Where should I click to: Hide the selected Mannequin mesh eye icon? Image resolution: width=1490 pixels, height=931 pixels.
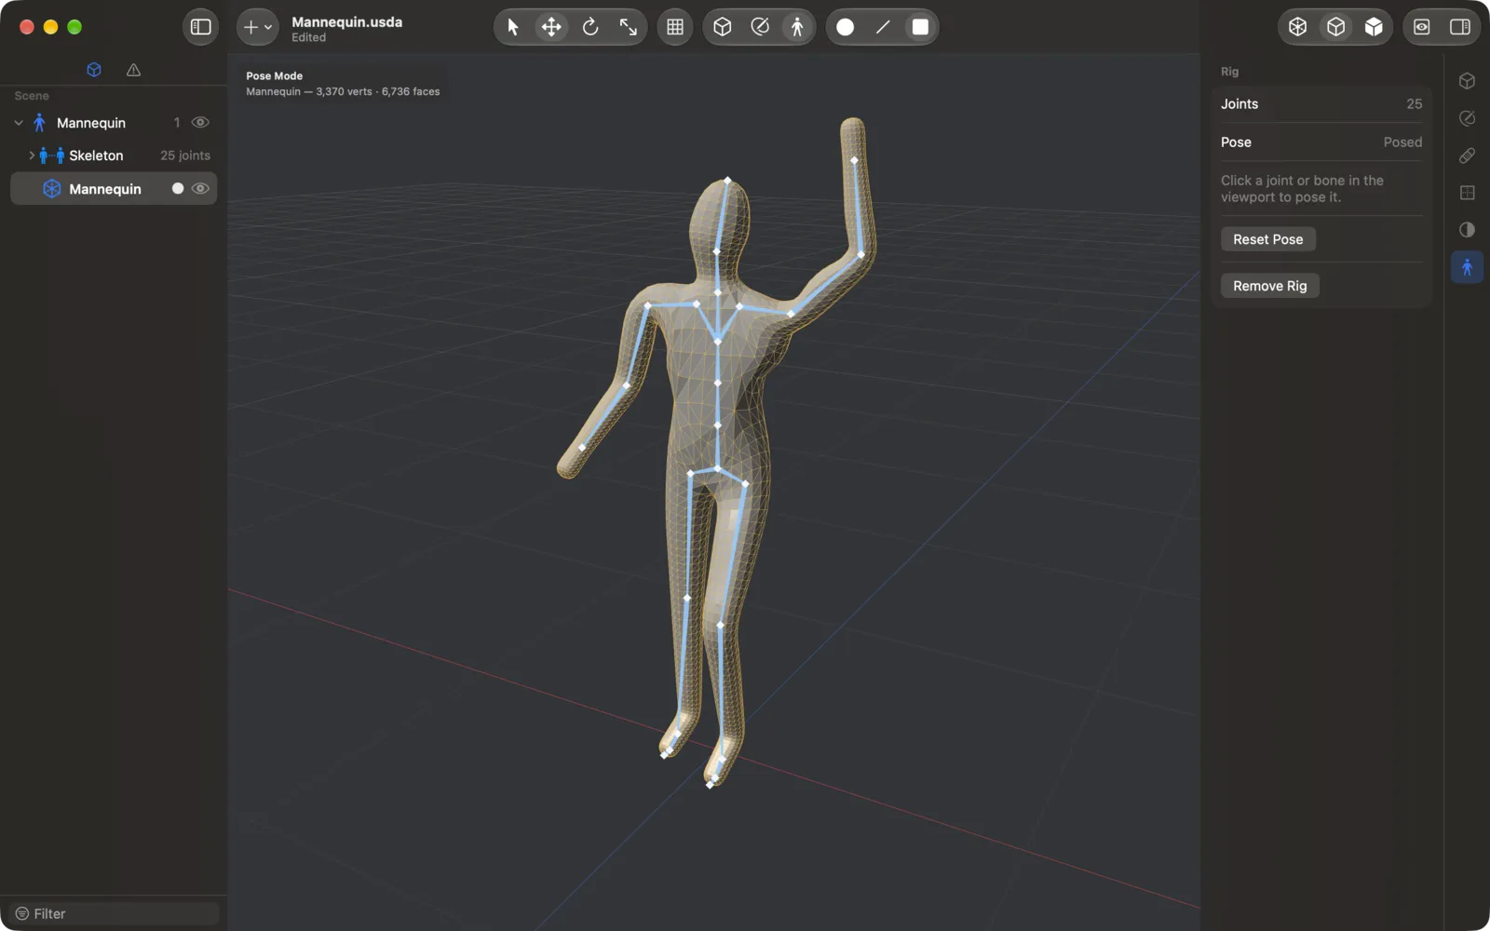tap(200, 189)
